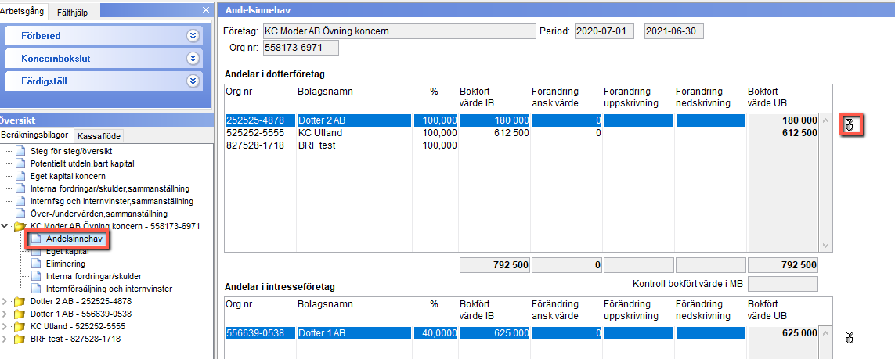895x359 pixels.
Task: Select the KC Utland row in dotterföretag
Action: click(521, 133)
